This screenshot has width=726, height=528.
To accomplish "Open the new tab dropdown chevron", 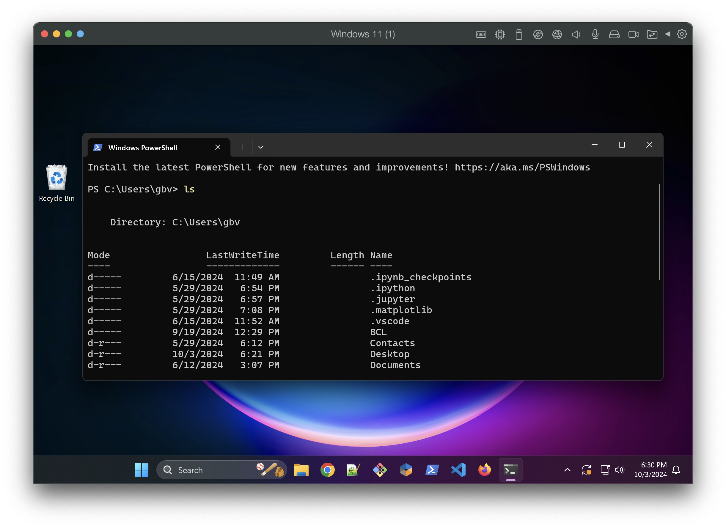I will pos(260,147).
